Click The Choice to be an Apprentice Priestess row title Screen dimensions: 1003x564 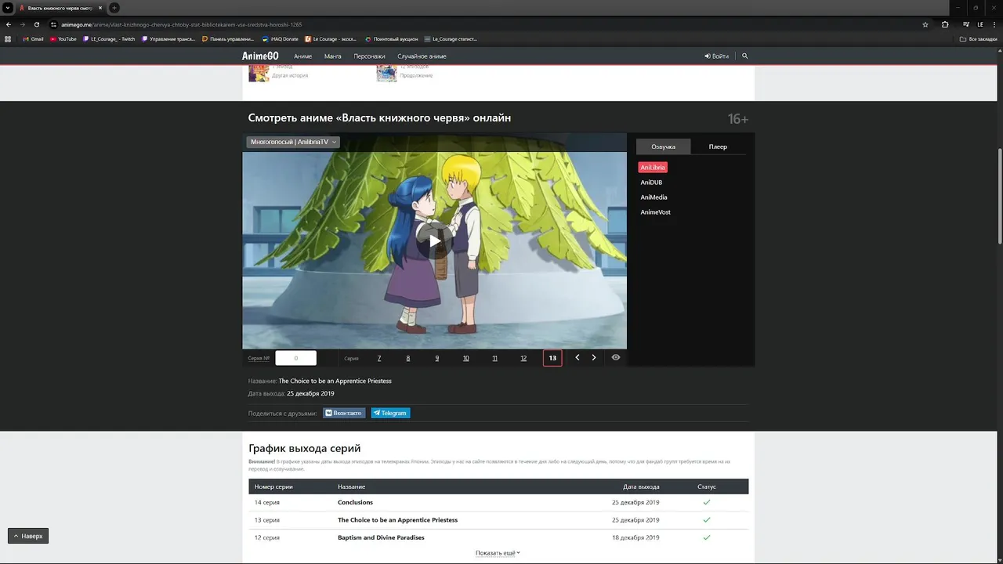click(x=397, y=520)
